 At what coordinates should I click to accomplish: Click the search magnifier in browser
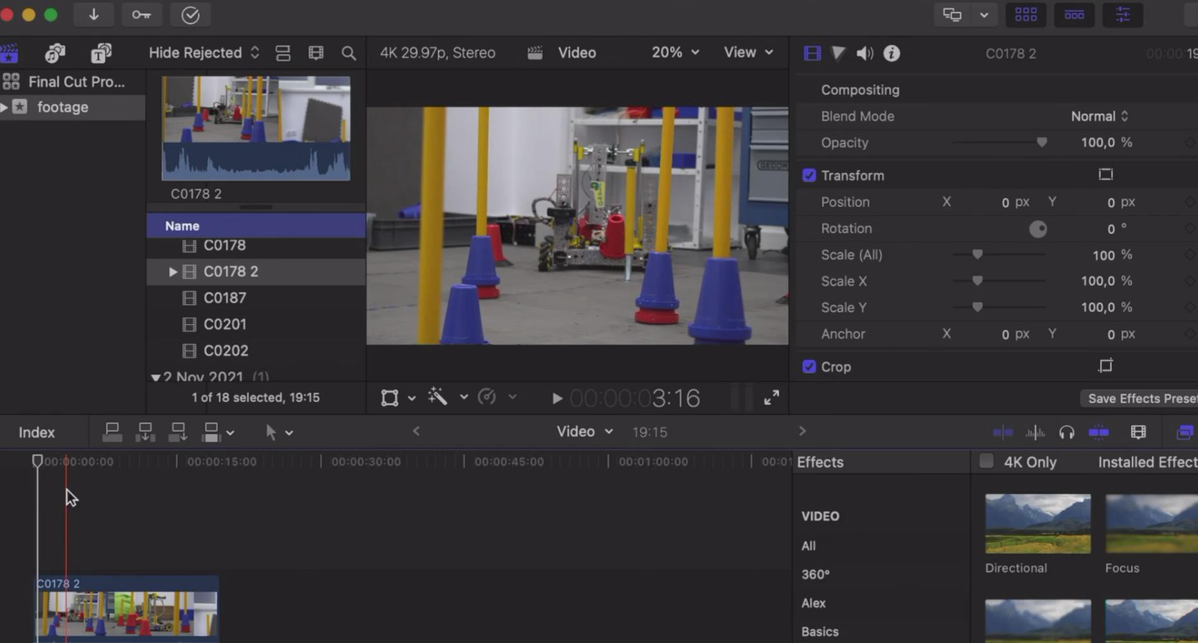[348, 53]
